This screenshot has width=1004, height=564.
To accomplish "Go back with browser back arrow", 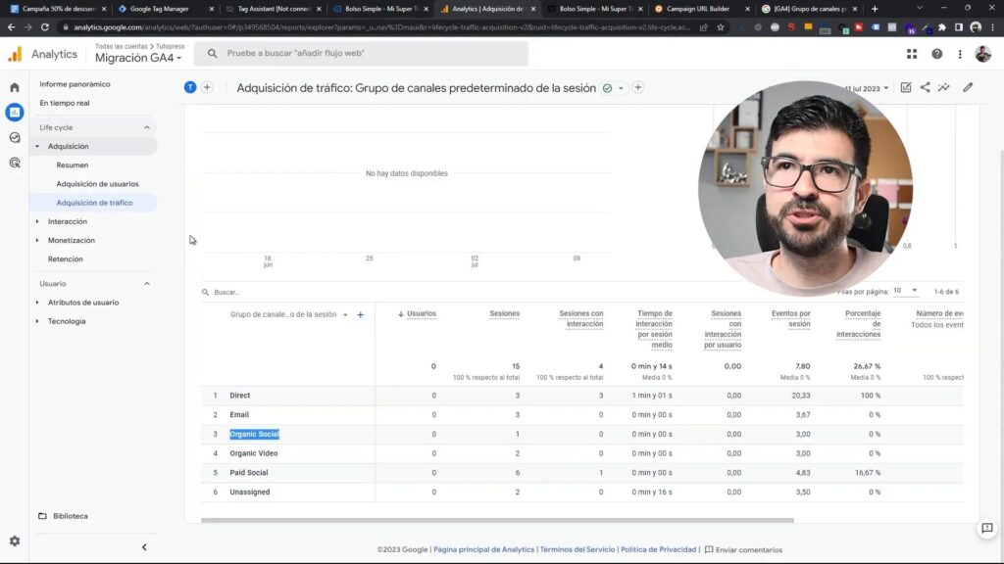I will click(11, 27).
